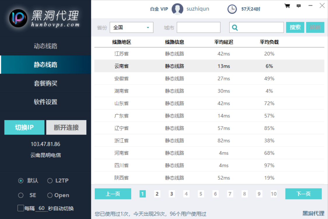Select the L2TP protocol option

point(50,181)
